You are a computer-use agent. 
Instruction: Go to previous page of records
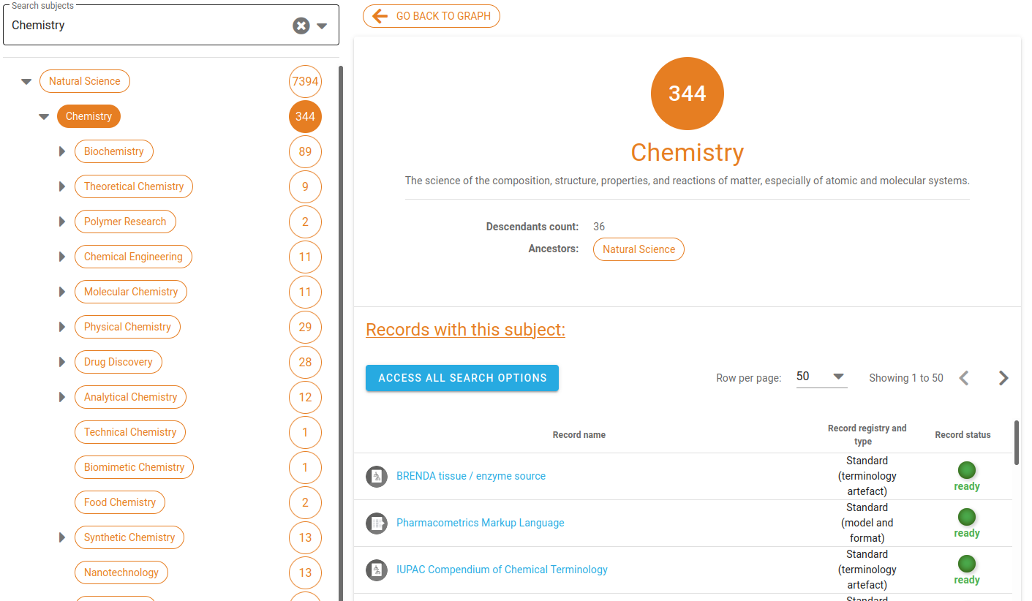click(x=964, y=378)
